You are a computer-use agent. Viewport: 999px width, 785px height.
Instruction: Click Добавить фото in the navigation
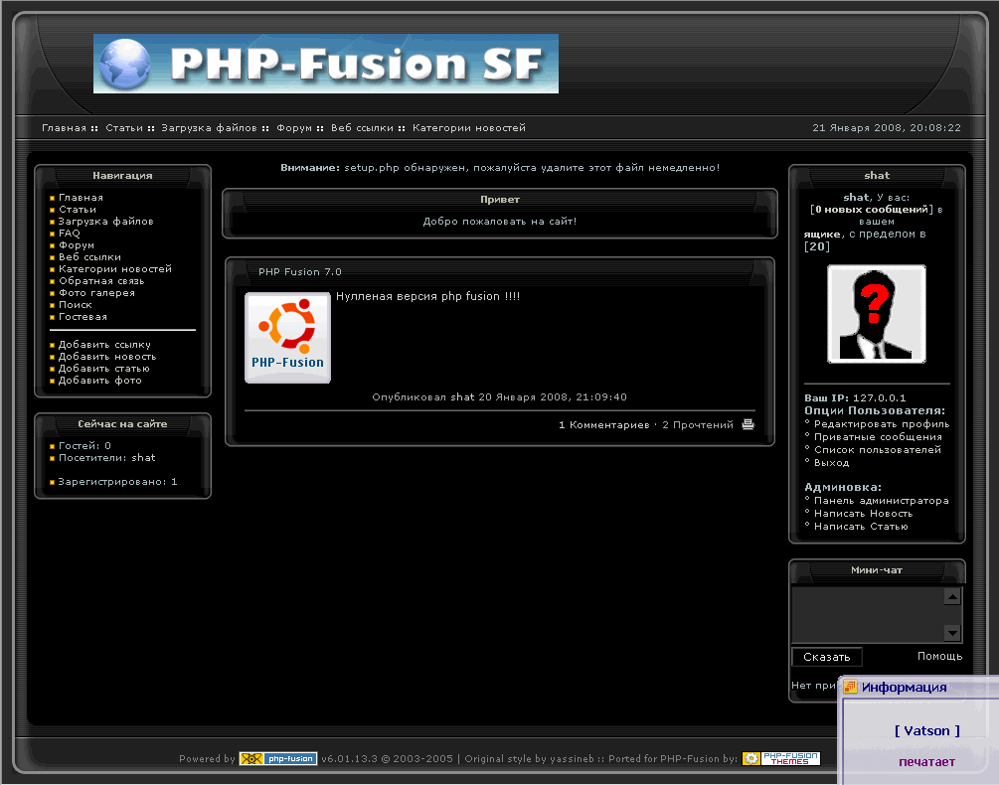pyautogui.click(x=100, y=381)
